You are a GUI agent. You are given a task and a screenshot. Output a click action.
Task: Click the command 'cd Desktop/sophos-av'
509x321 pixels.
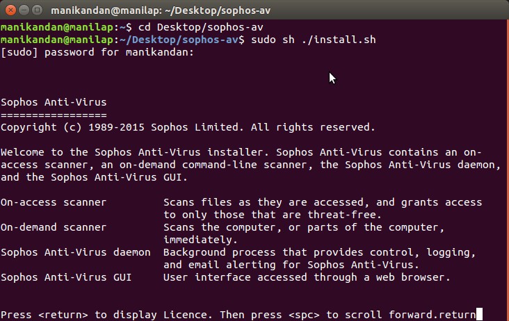[201, 27]
